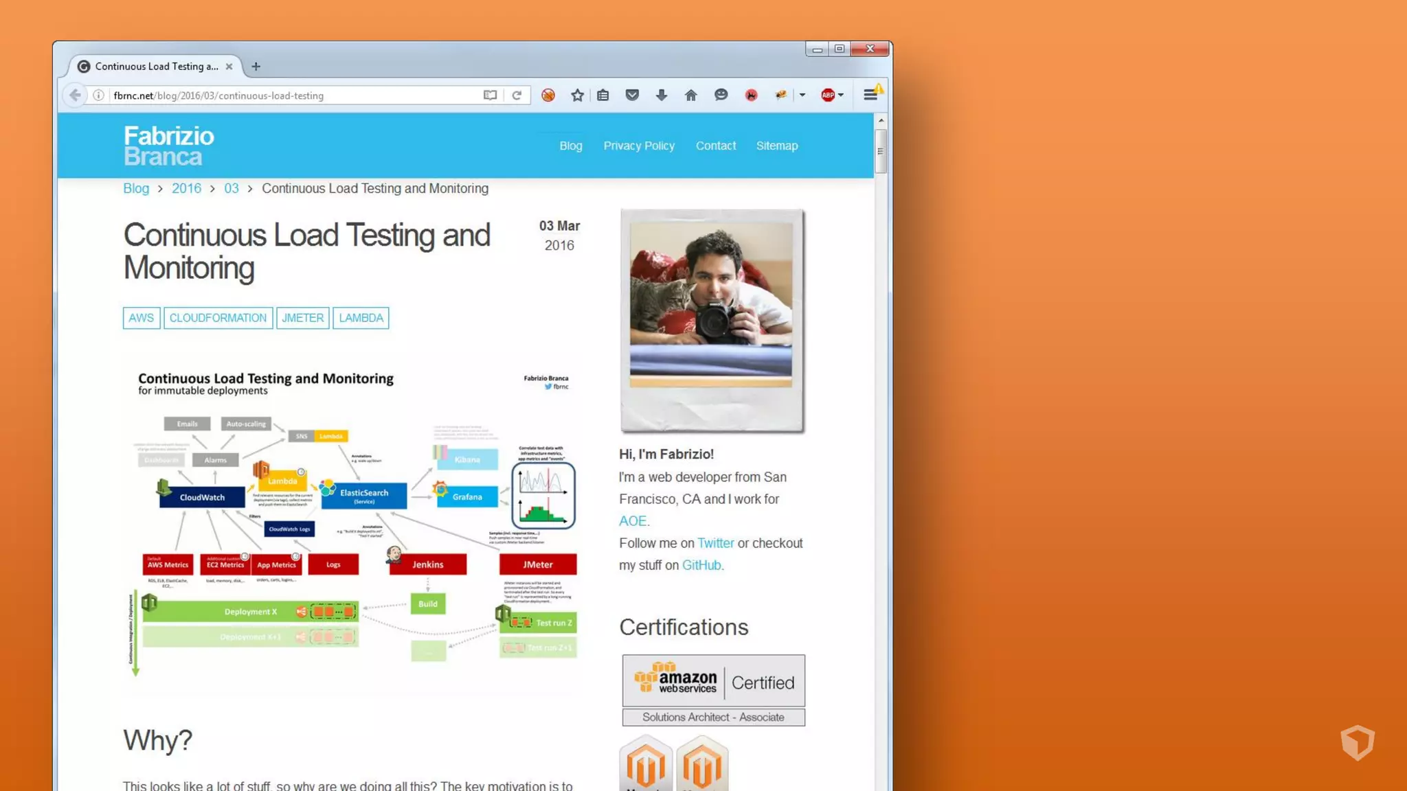Minimize the browser window
Screen dimensions: 1407x791
pos(817,49)
